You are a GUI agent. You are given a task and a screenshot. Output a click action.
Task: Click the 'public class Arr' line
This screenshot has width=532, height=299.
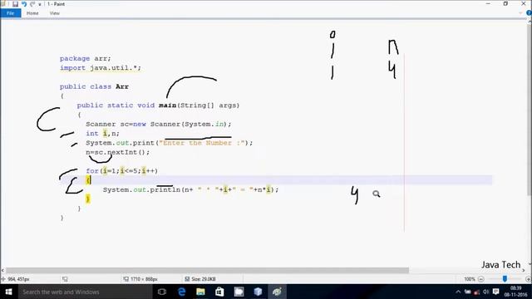coord(94,86)
